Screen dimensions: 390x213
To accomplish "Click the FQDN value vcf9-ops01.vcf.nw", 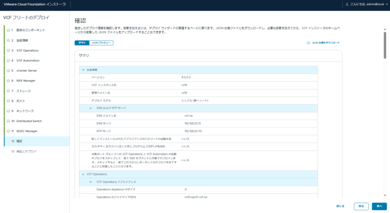I will (x=196, y=197).
